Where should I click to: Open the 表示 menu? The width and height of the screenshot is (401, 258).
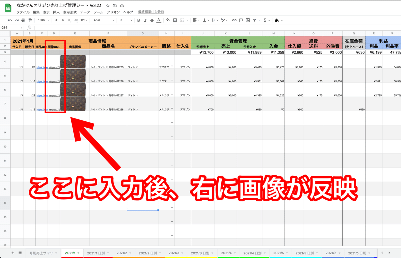click(46, 12)
